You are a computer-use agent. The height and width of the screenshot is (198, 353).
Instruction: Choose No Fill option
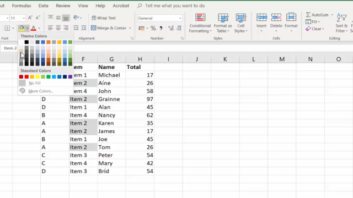(46, 83)
